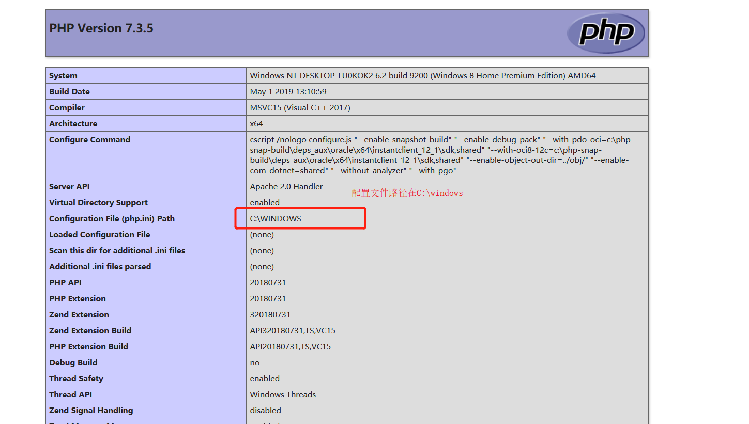The image size is (749, 424).
Task: Click the System row label
Action: tap(63, 76)
